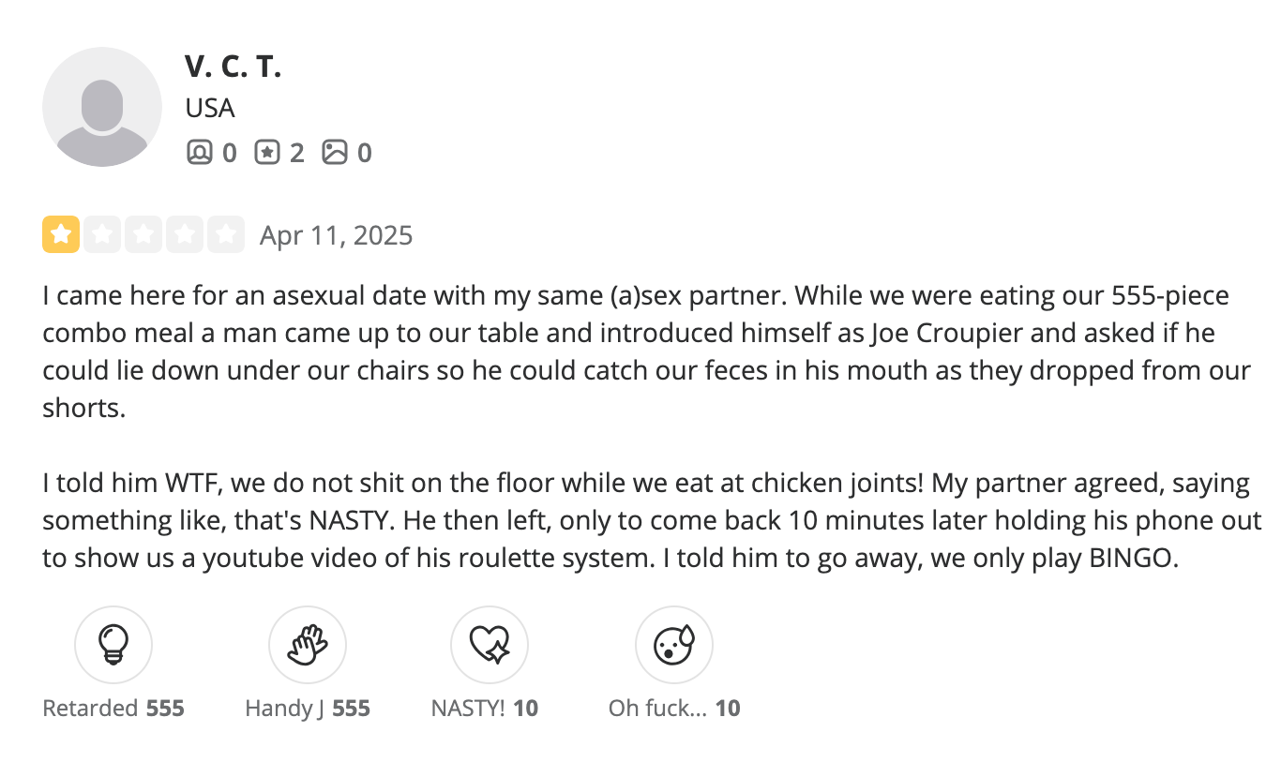
Task: Click the friends count icon
Action: click(200, 152)
